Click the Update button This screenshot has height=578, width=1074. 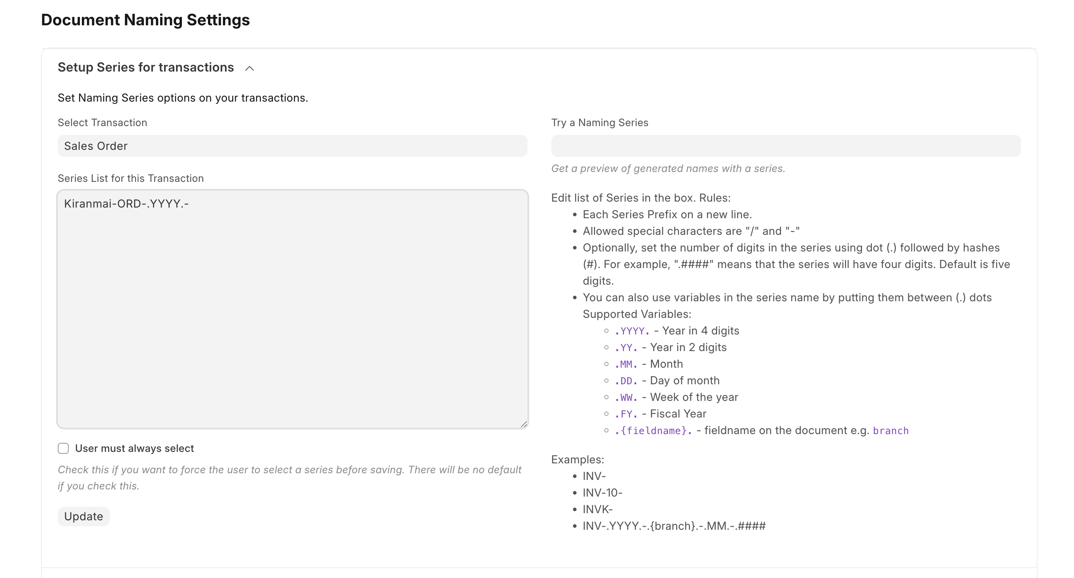[83, 516]
